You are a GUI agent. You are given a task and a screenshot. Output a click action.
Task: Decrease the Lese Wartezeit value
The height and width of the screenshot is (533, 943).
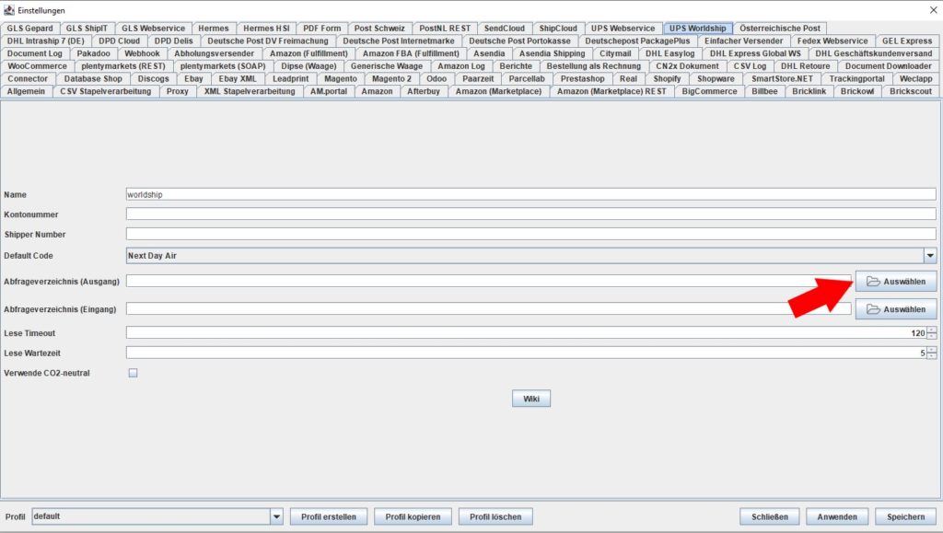[932, 356]
